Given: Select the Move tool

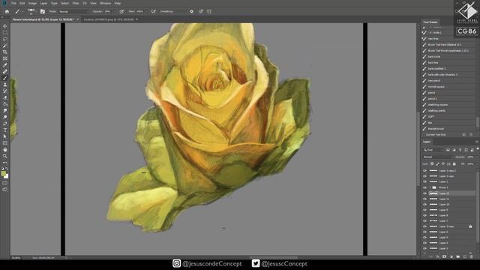Looking at the screenshot, I should pyautogui.click(x=5, y=26).
